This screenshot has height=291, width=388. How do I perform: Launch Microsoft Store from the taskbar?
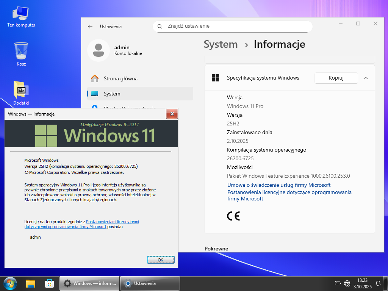[x=49, y=283]
